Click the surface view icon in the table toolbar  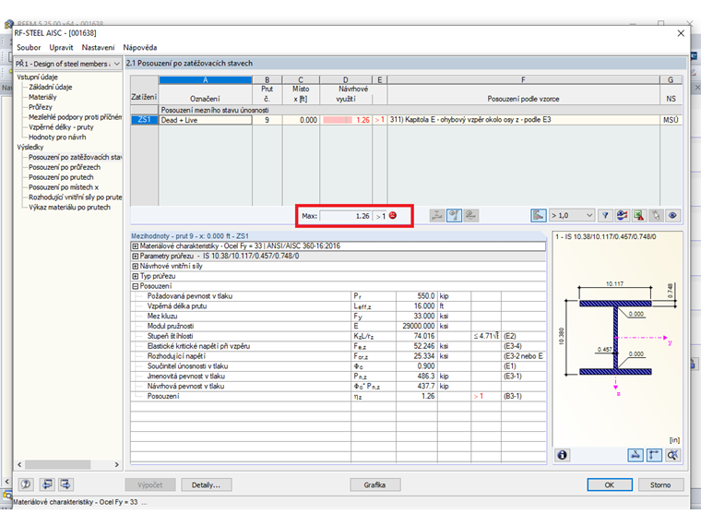pos(470,216)
